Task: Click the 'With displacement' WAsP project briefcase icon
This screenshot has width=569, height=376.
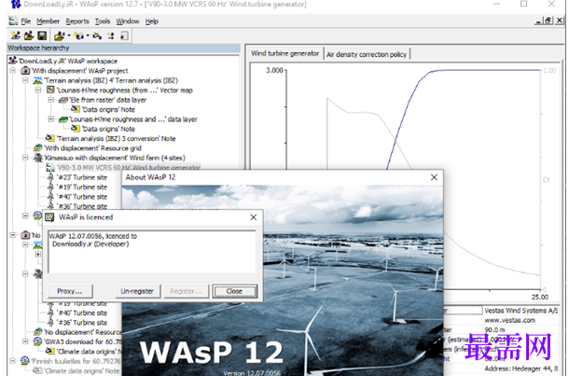Action: click(x=25, y=70)
